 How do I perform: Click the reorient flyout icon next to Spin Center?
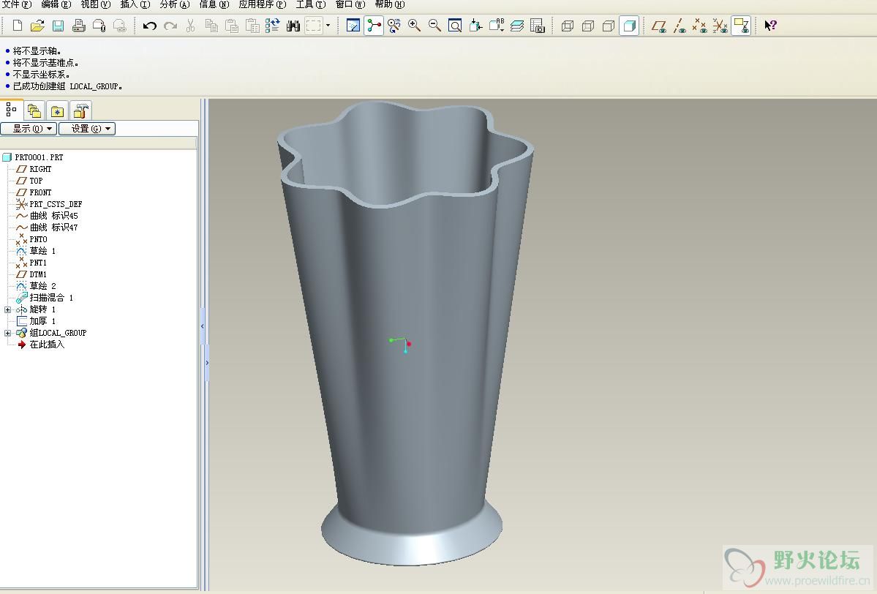[x=394, y=25]
